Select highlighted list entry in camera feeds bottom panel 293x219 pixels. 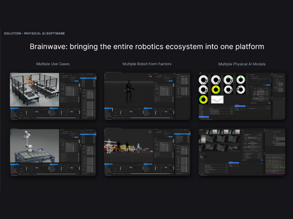click(234, 163)
